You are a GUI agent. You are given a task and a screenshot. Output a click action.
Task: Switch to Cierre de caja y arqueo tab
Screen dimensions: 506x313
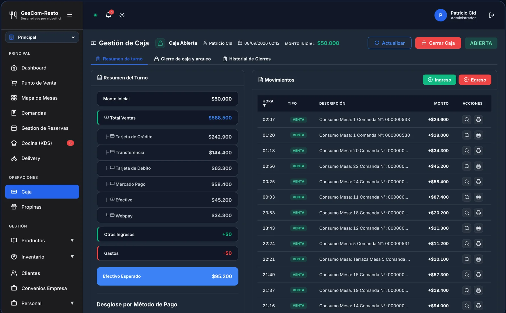tap(182, 59)
